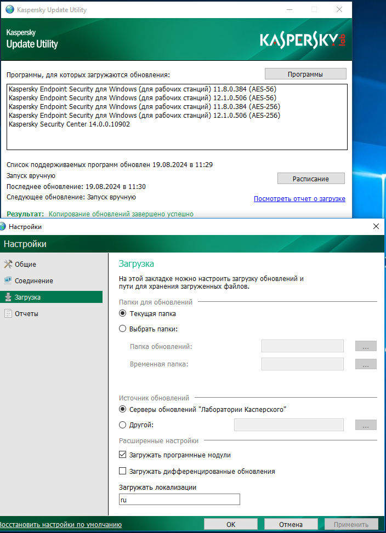Viewport: 386px width, 533px height.
Task: Click the Настройки window title globe icon
Action: 3,226
